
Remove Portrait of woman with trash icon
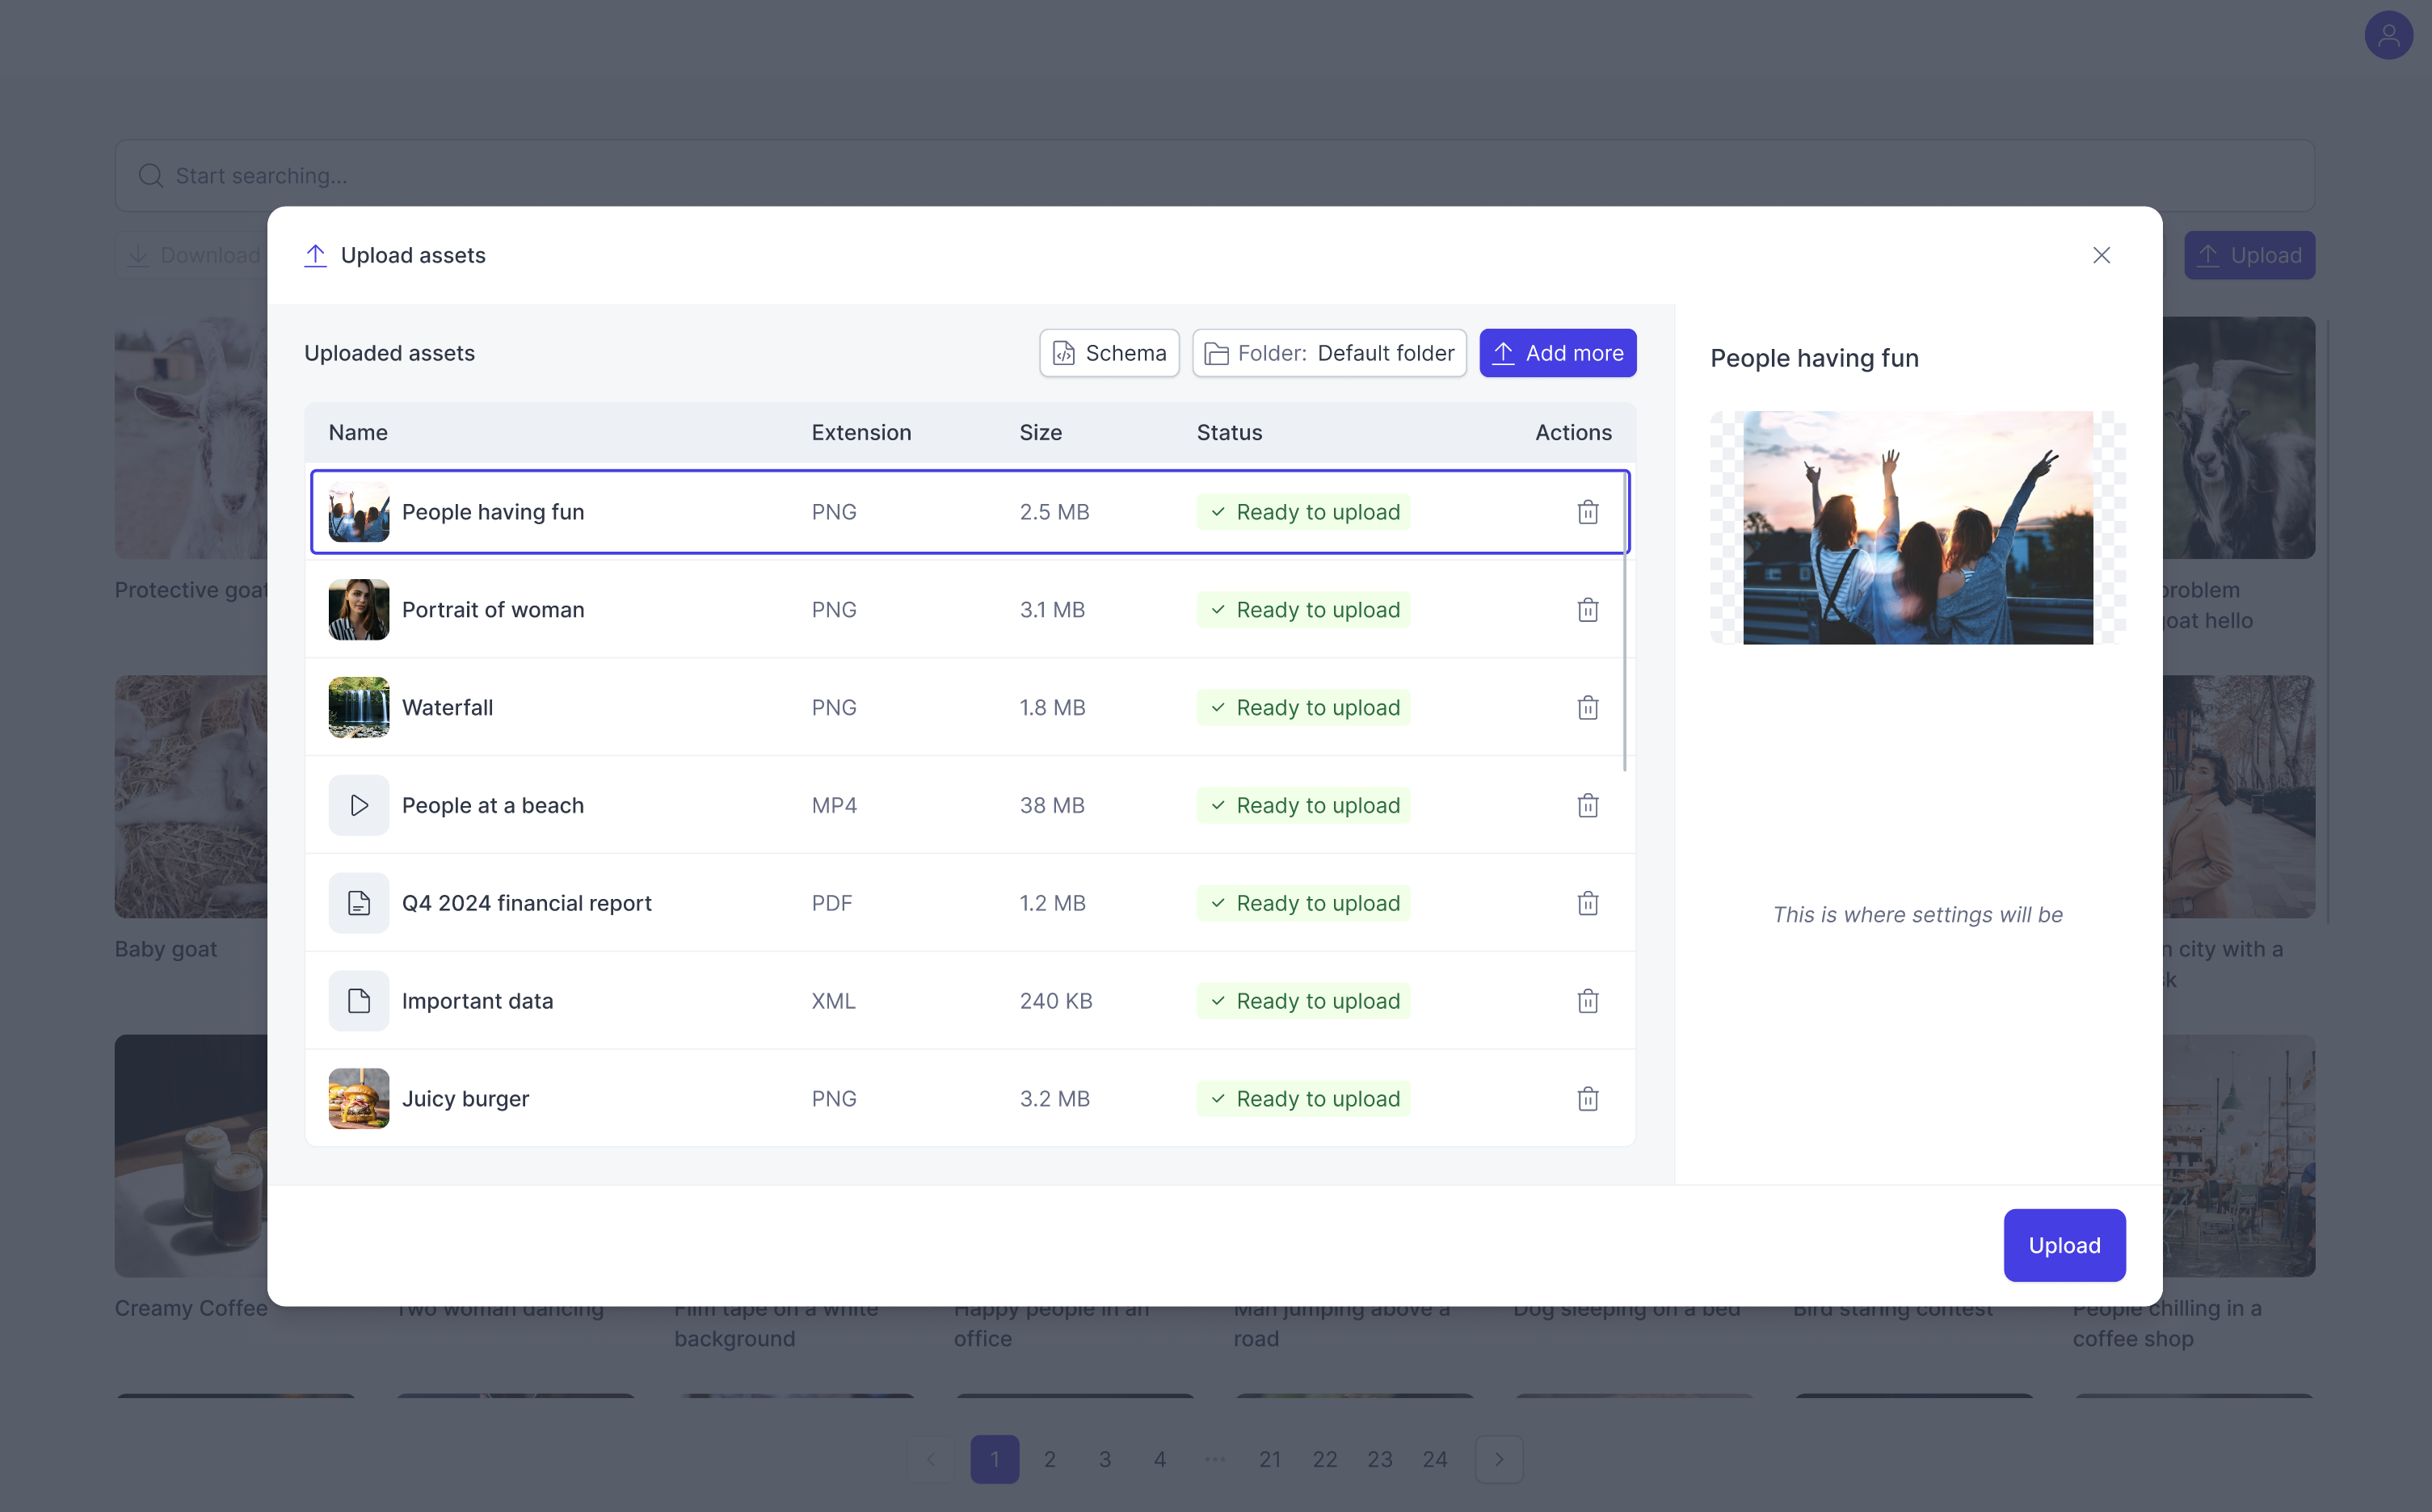tap(1588, 610)
